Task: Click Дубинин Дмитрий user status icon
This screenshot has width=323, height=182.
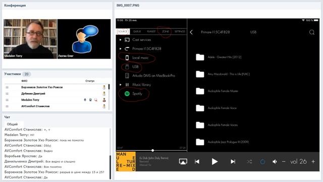Action: [x=104, y=94]
